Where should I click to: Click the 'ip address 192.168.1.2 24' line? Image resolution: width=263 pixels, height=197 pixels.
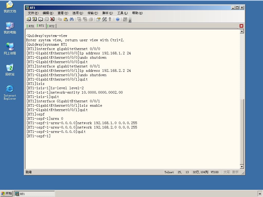pyautogui.click(x=79, y=53)
